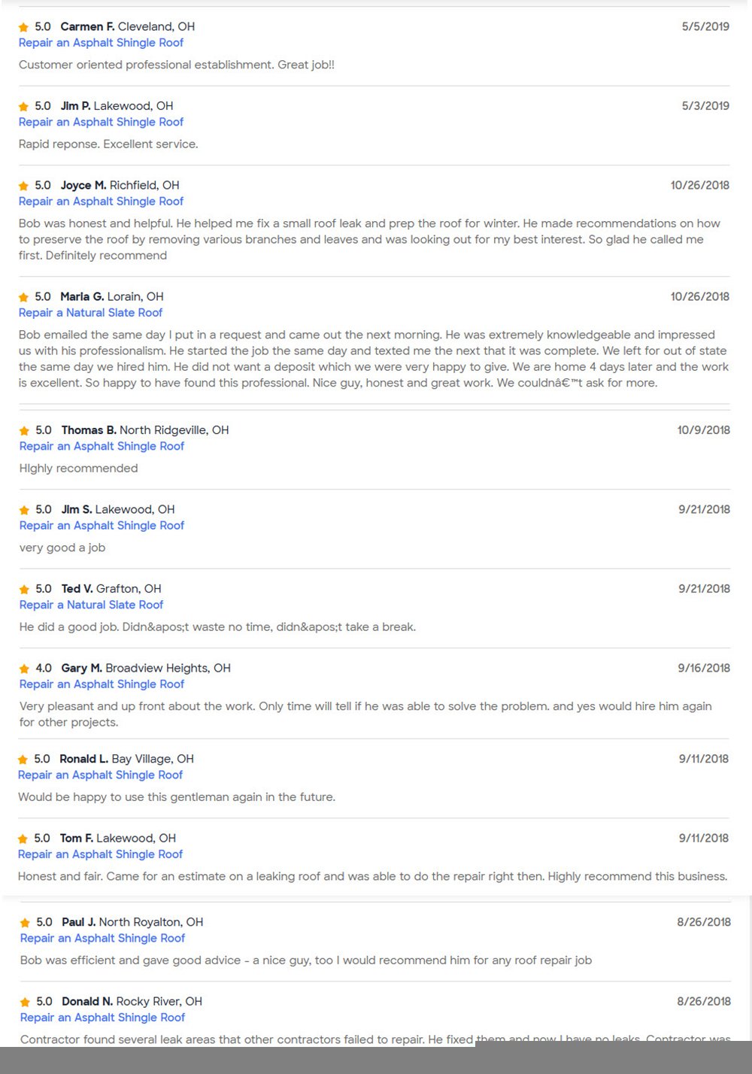Viewport: 752px width, 1074px height.
Task: Follow Tom F.'s Repair an Asphalt Shingle Roof link
Action: [100, 854]
